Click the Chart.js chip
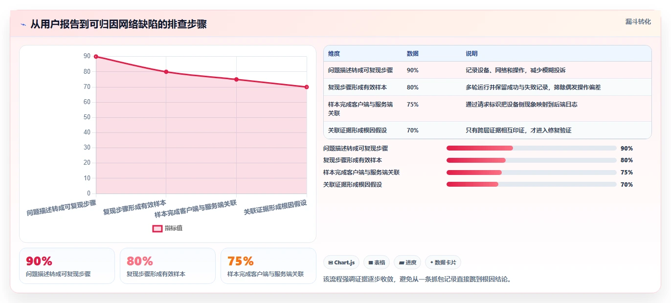The width and height of the screenshot is (671, 303). 341,262
